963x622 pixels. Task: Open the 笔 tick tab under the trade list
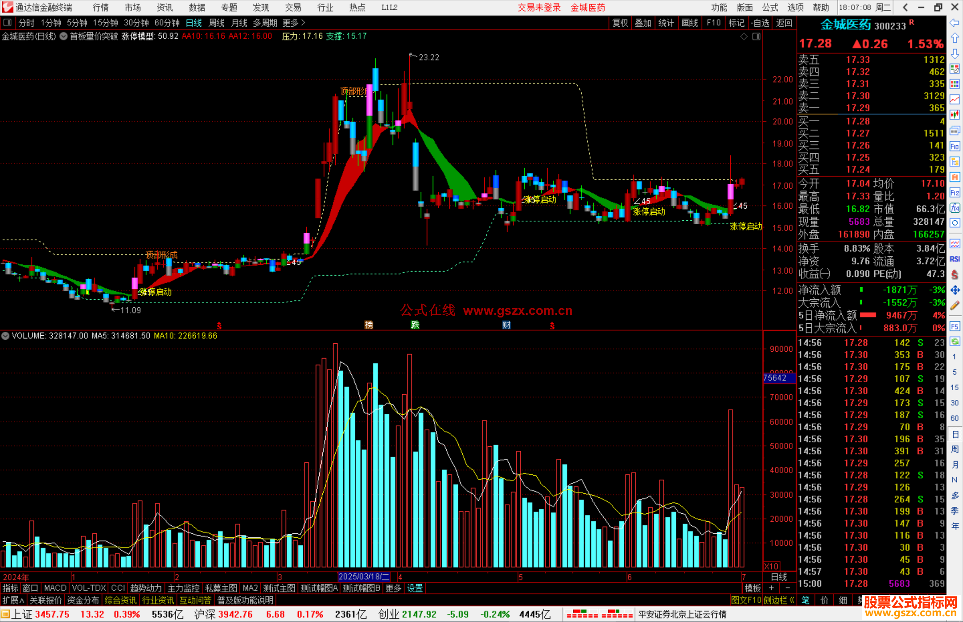[806, 600]
